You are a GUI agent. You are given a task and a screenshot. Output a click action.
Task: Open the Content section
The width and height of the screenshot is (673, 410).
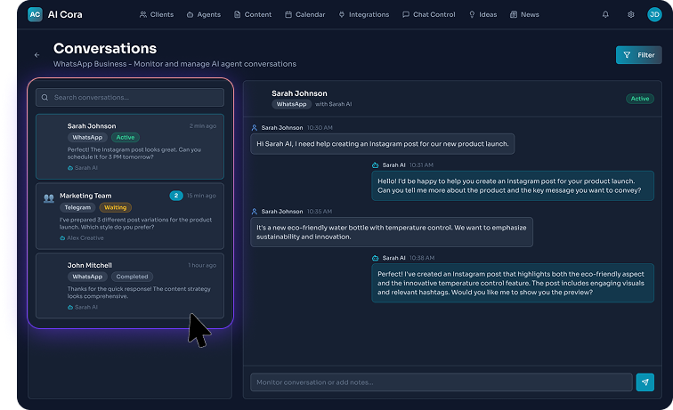[x=253, y=14]
